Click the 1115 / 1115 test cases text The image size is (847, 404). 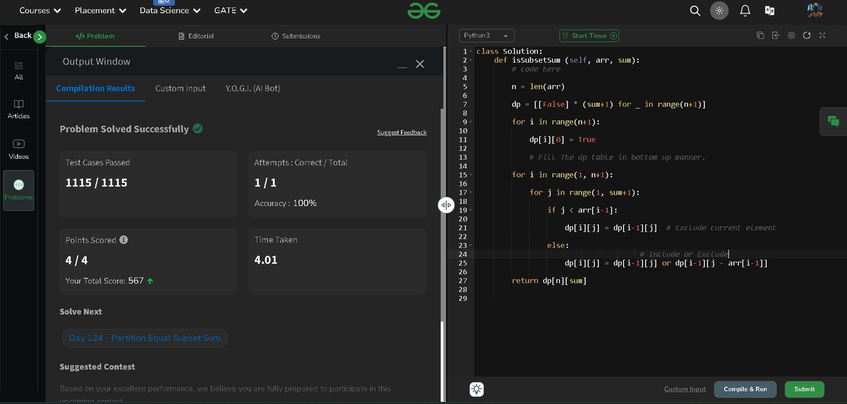pos(96,183)
